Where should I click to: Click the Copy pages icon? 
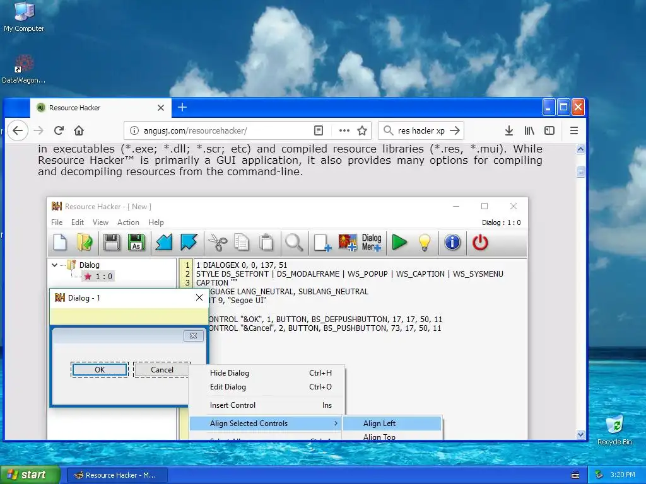click(x=242, y=243)
